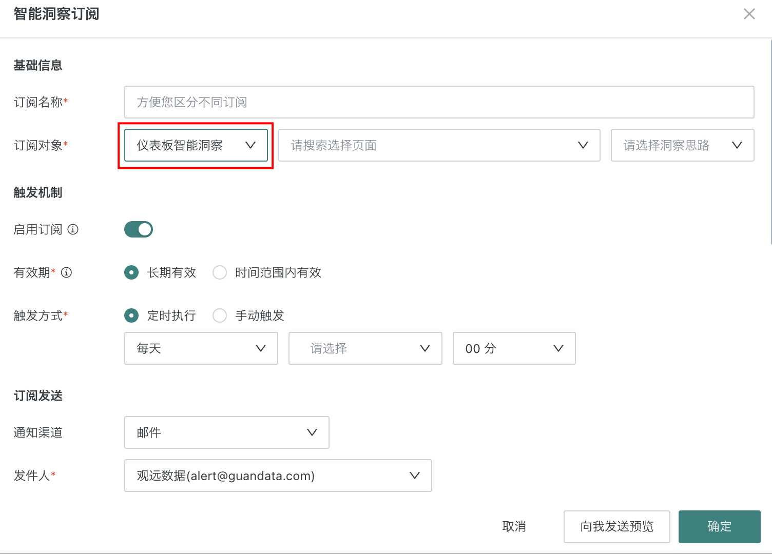Choose the 定时执行 trigger mode

coord(131,315)
